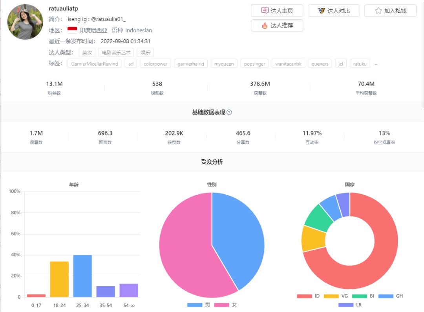This screenshot has width=424, height=312.
Task: Click the bio text iseng ig : @ratuaulia01_
Action: pos(97,19)
